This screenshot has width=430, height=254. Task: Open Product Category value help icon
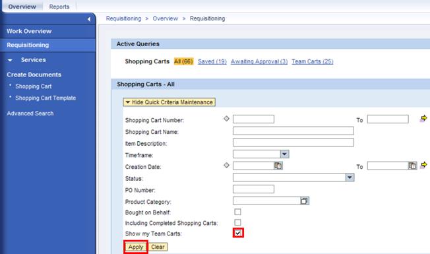pos(304,201)
